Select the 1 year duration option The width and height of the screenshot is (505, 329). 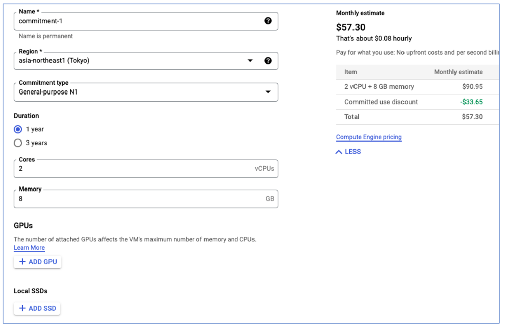18,129
